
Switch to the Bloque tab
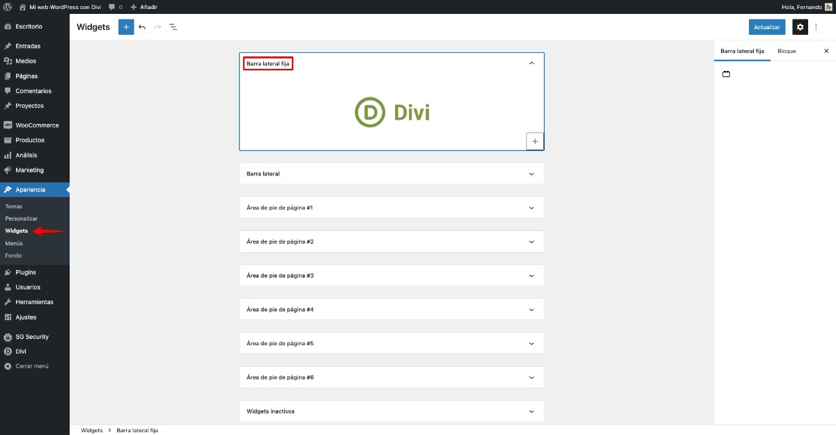click(x=787, y=51)
